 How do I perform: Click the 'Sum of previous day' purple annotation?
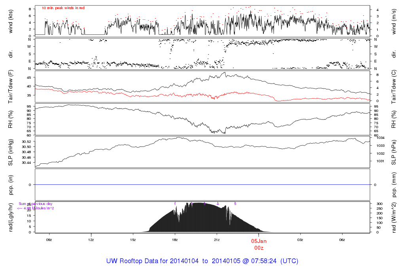click(x=36, y=204)
